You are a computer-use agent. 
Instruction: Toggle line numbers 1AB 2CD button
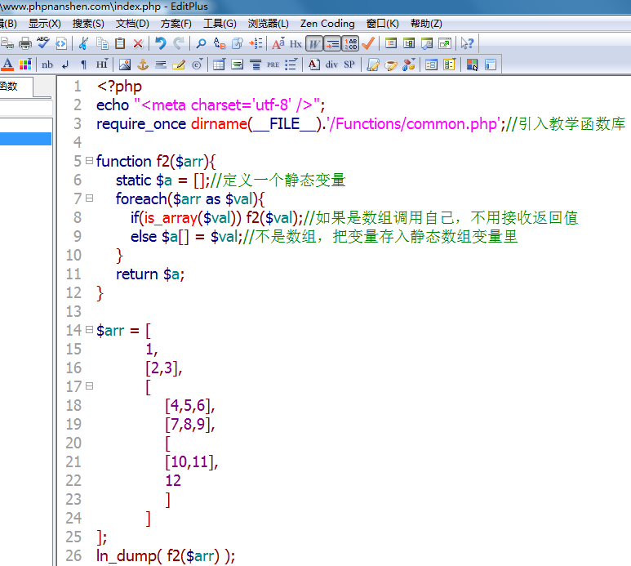[350, 43]
